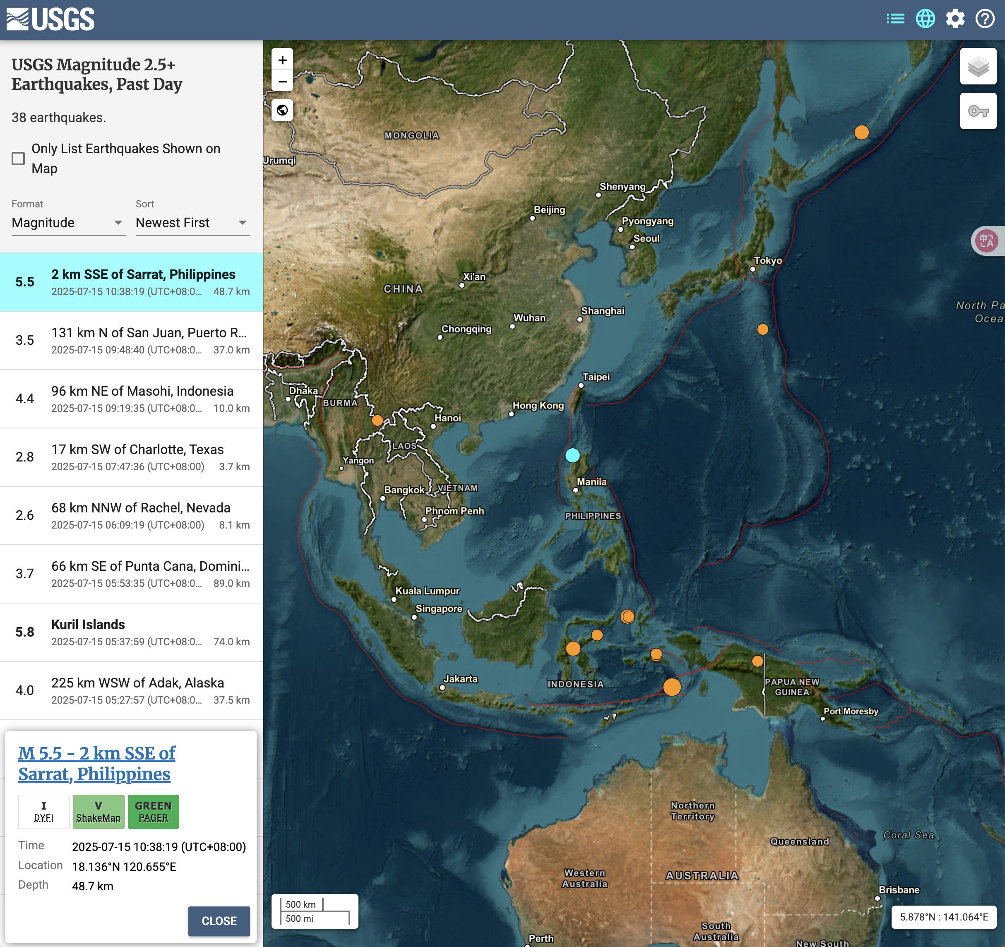
Task: Open the help question mark icon
Action: [984, 19]
